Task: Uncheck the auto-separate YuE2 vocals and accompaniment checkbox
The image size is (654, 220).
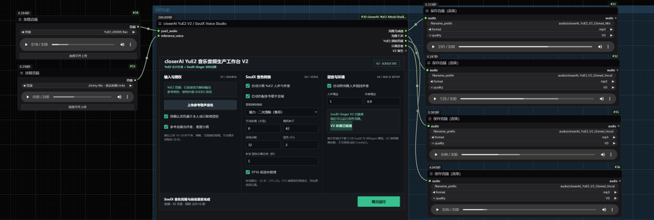Action: click(248, 86)
